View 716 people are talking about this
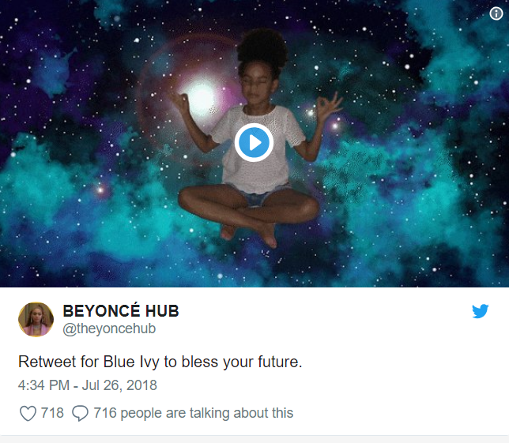 [x=194, y=413]
